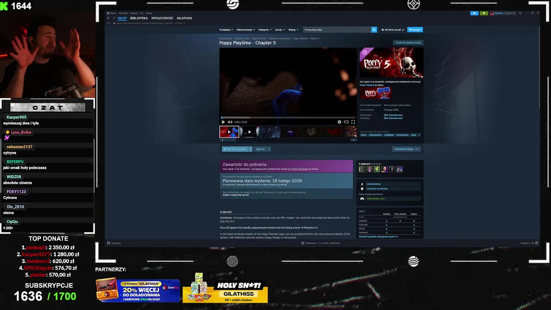Image resolution: width=551 pixels, height=310 pixels.
Task: Open Na liście życzeń wishlist link
Action: [x=393, y=30]
